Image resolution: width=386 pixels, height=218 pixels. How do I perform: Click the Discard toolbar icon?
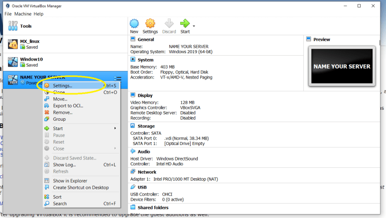click(x=169, y=25)
